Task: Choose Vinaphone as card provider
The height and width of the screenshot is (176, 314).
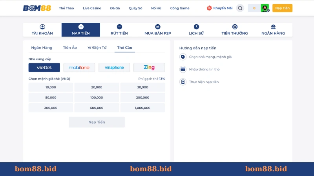Action: point(114,67)
